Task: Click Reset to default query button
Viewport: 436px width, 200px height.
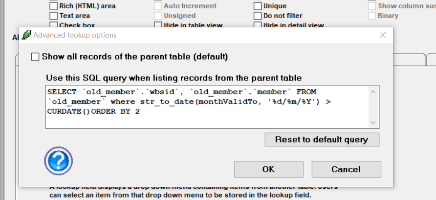Action: pos(322,140)
